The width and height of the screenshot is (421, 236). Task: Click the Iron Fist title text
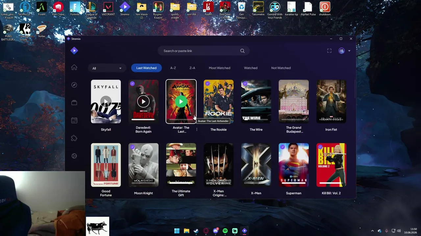331,129
